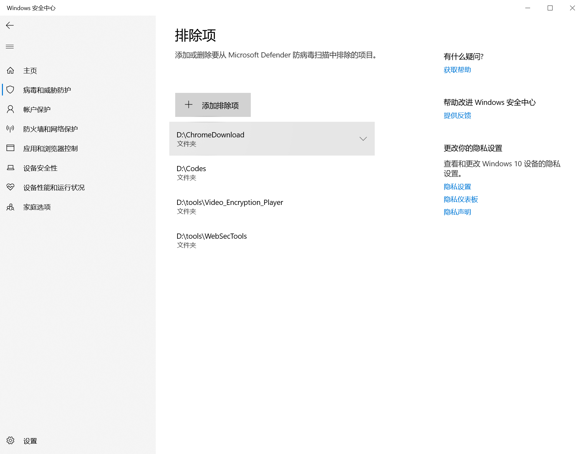This screenshot has width=584, height=454.
Task: Toggle the hamburger navigation menu
Action: [x=10, y=46]
